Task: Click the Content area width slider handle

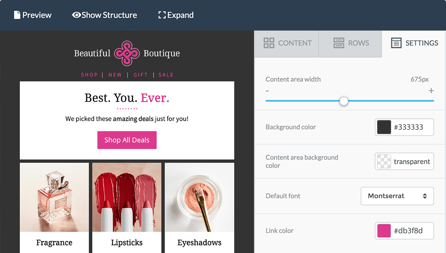Action: (344, 101)
